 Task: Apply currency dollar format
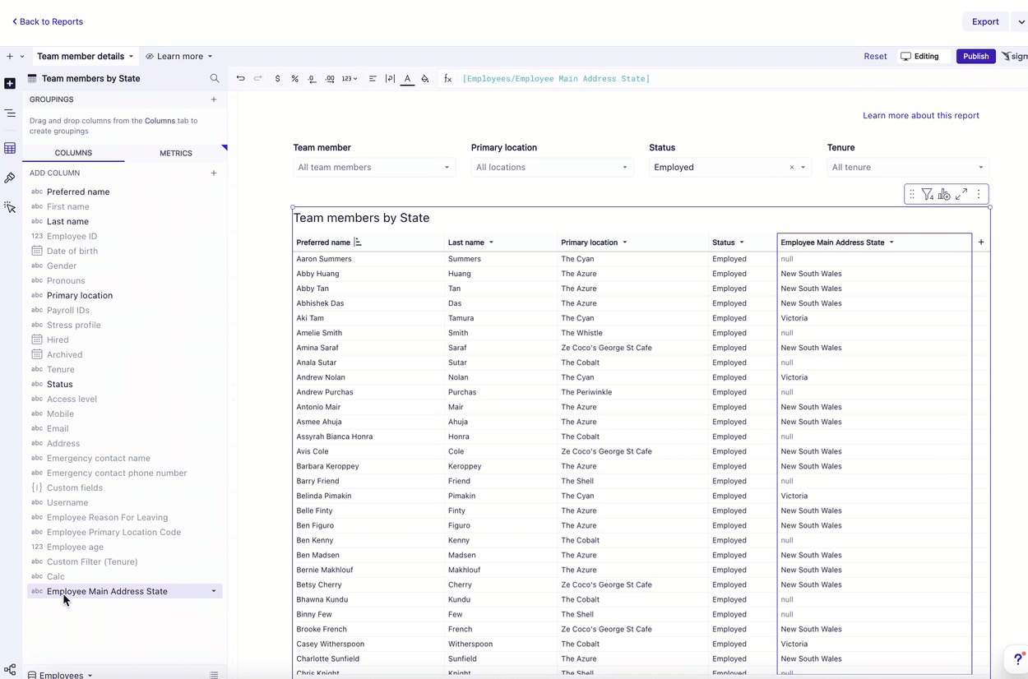coord(277,79)
